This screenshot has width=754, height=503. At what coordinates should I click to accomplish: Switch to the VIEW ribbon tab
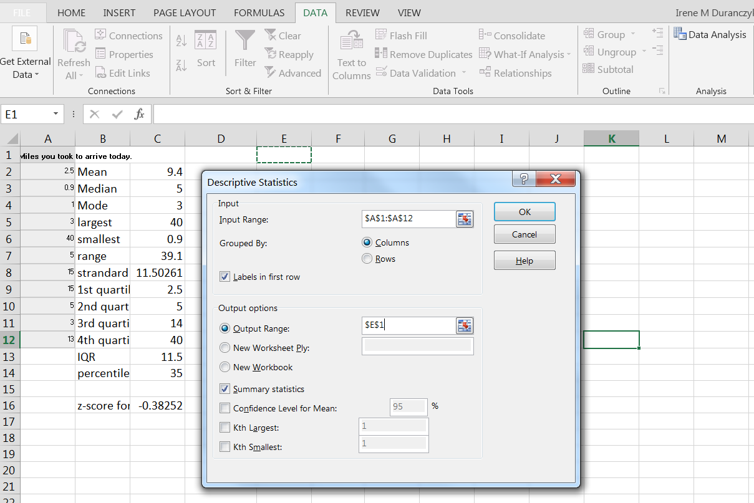(409, 12)
